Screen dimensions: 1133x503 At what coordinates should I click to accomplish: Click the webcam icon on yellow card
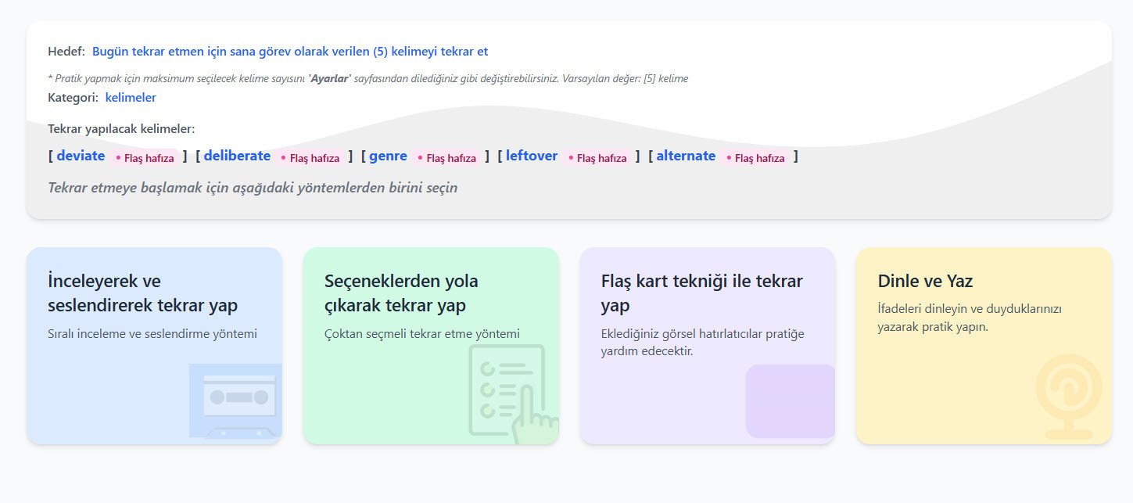click(1068, 396)
